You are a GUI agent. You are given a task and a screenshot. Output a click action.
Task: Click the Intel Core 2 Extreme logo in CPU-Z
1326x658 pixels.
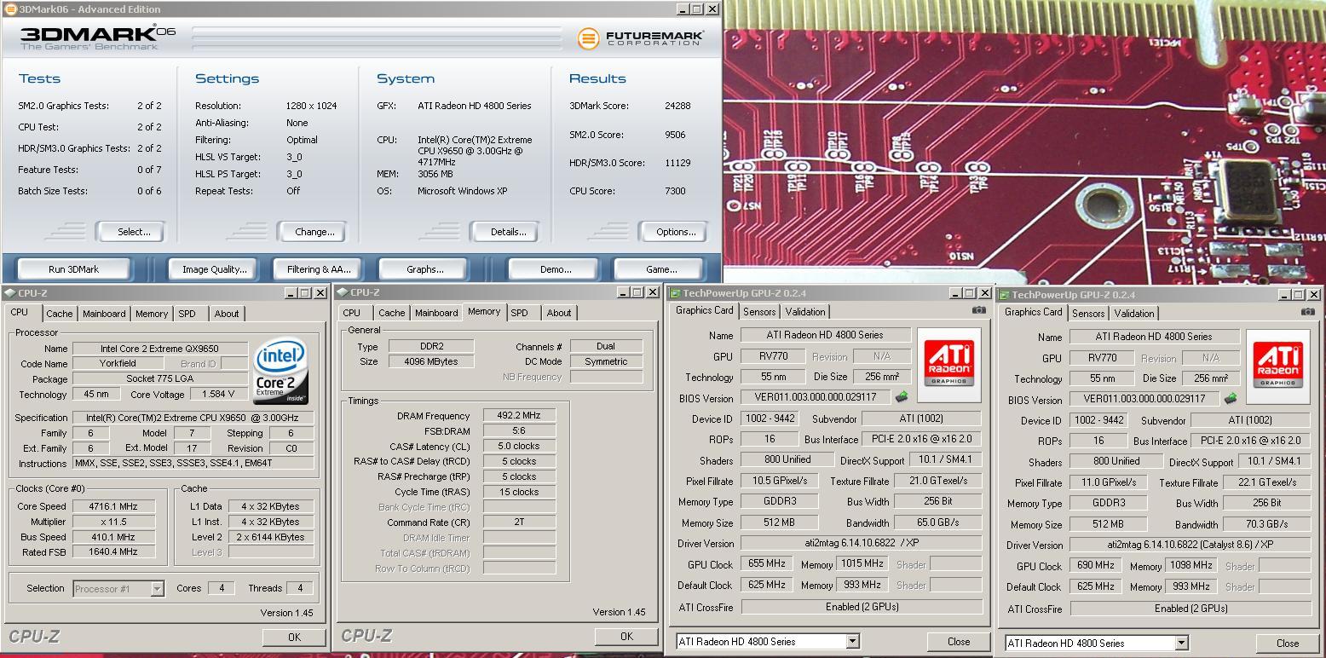tap(281, 372)
